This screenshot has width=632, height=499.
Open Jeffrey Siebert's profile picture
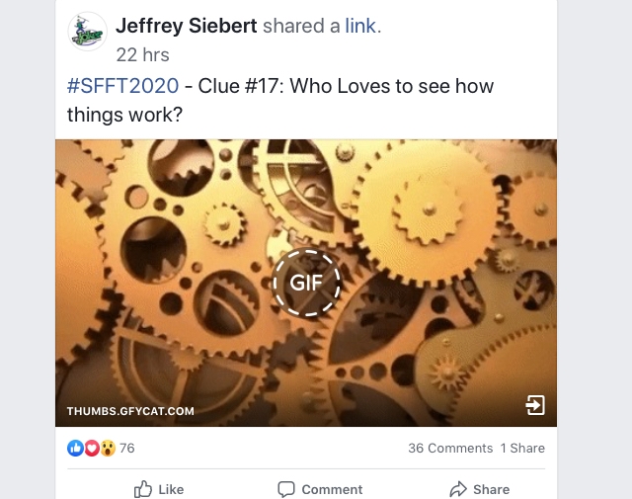[x=87, y=32]
